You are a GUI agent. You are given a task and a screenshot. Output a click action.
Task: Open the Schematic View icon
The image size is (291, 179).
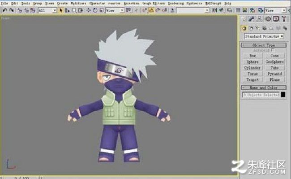click(x=245, y=10)
